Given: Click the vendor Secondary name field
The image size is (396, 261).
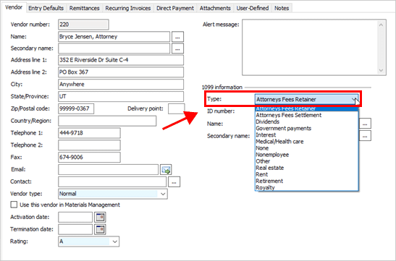Looking at the screenshot, I should (x=114, y=48).
